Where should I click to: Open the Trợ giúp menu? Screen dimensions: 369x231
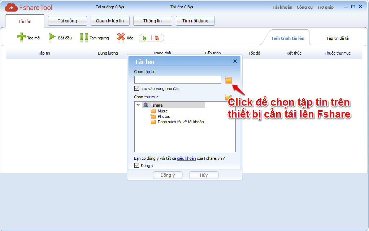coord(325,7)
